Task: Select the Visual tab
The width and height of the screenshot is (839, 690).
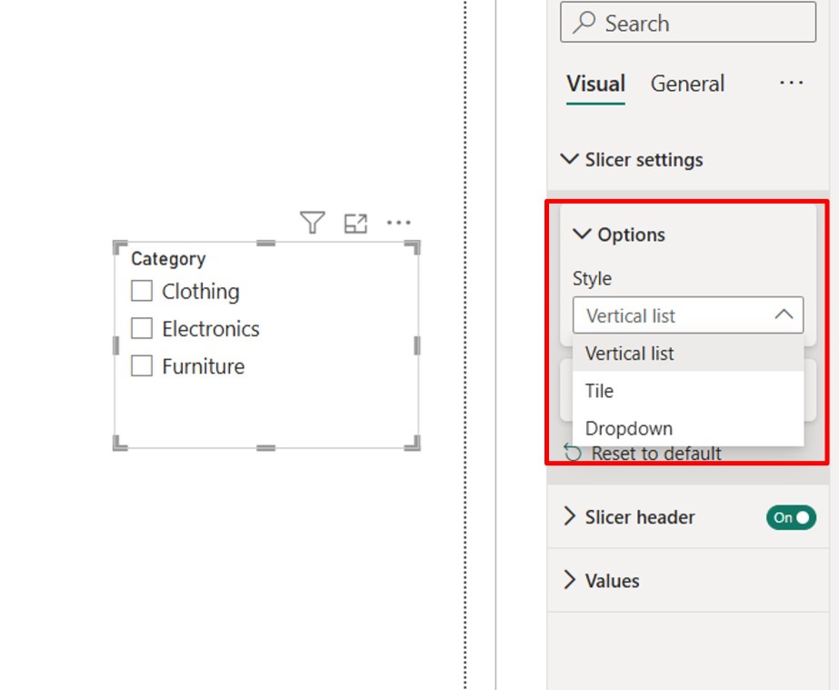Action: pyautogui.click(x=596, y=83)
